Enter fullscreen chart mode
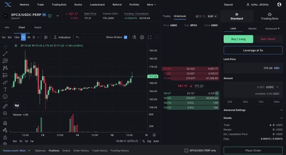The image size is (286, 155). coord(150,37)
